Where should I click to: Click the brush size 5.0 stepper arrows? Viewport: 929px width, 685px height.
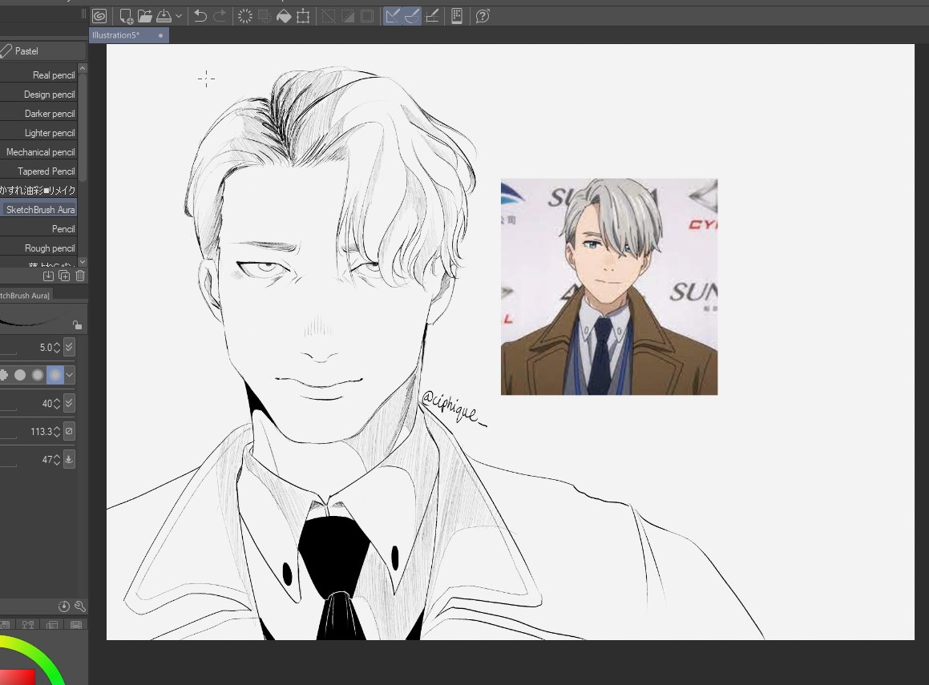click(57, 348)
